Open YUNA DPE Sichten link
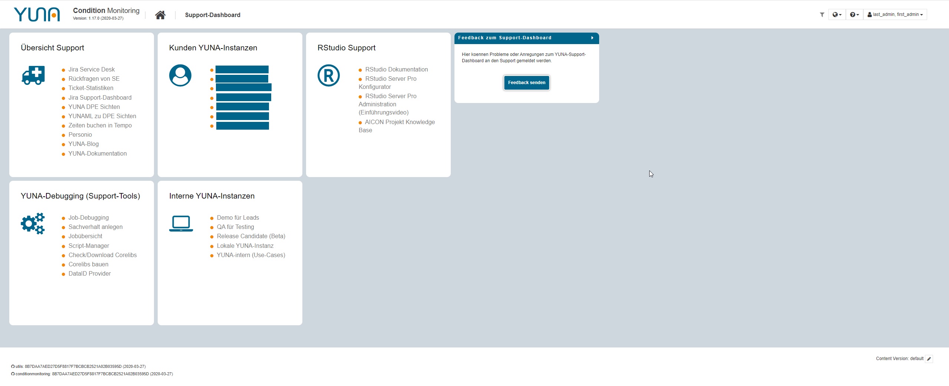Screen dimensions: 949x386 pos(94,107)
